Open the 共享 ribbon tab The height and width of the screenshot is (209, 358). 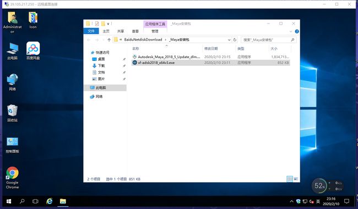point(121,31)
